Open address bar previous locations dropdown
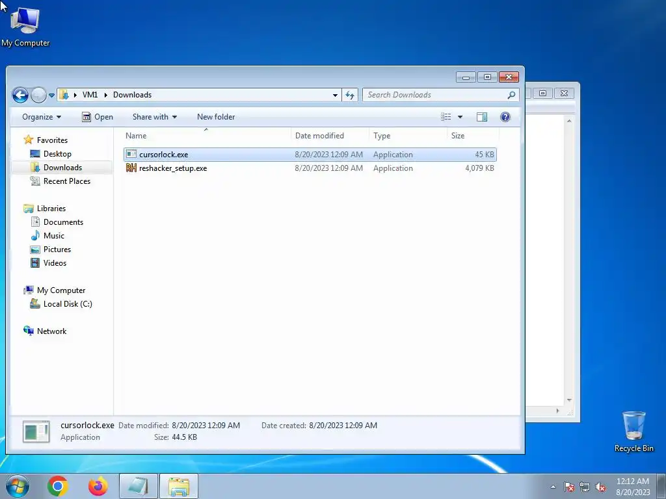 point(335,95)
